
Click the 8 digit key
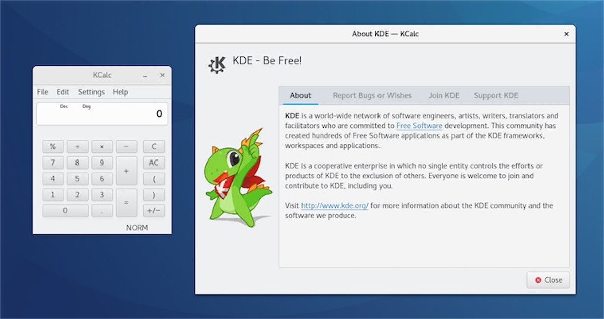78,163
